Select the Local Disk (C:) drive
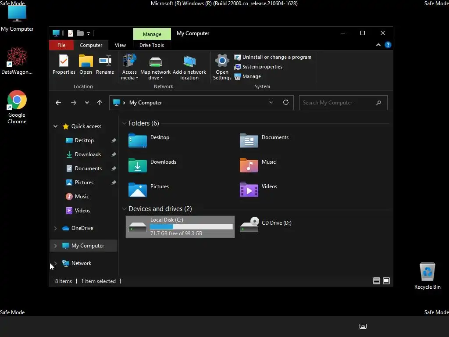This screenshot has height=337, width=449. [x=180, y=227]
